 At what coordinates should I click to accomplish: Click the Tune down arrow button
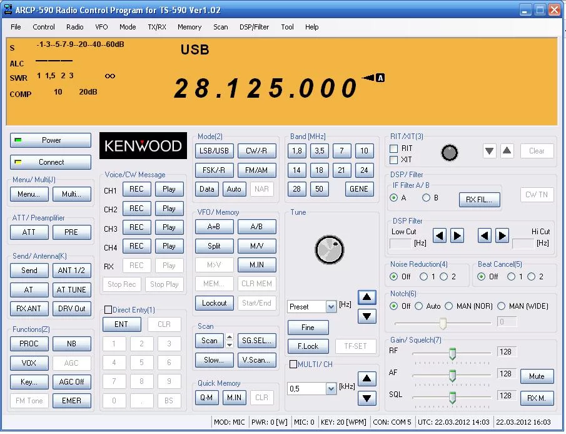point(367,316)
